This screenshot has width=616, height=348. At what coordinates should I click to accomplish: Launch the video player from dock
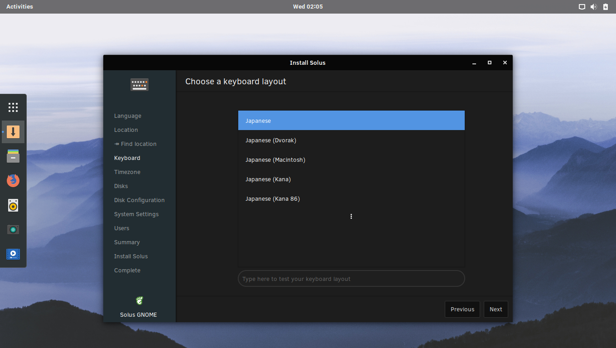13,254
